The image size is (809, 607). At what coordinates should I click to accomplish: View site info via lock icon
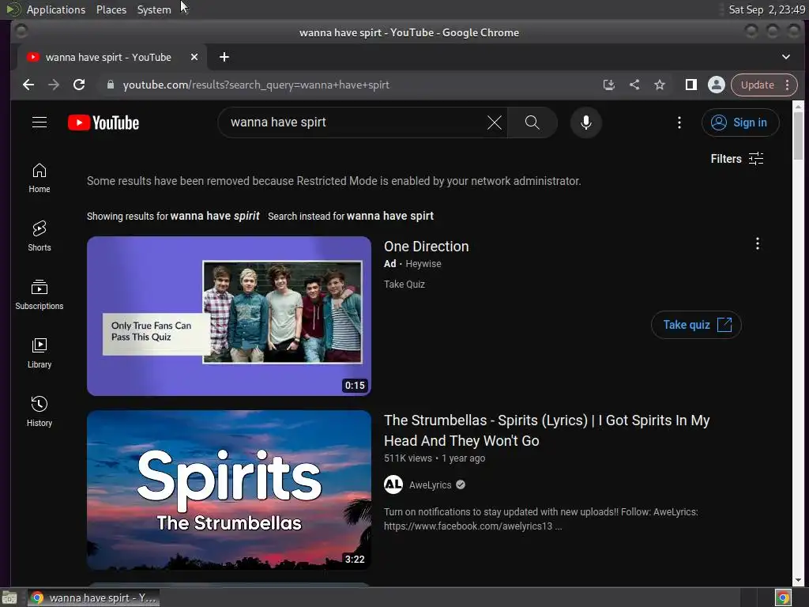(110, 85)
